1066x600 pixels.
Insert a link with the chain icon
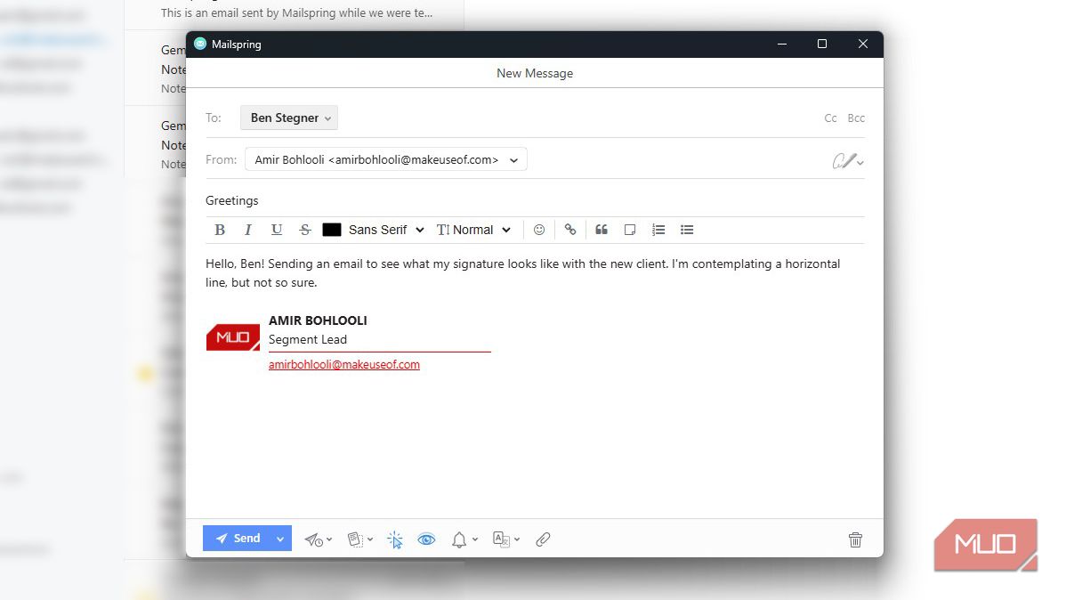570,230
